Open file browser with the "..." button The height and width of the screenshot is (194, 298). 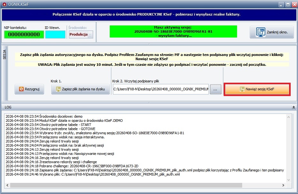click(x=215, y=90)
